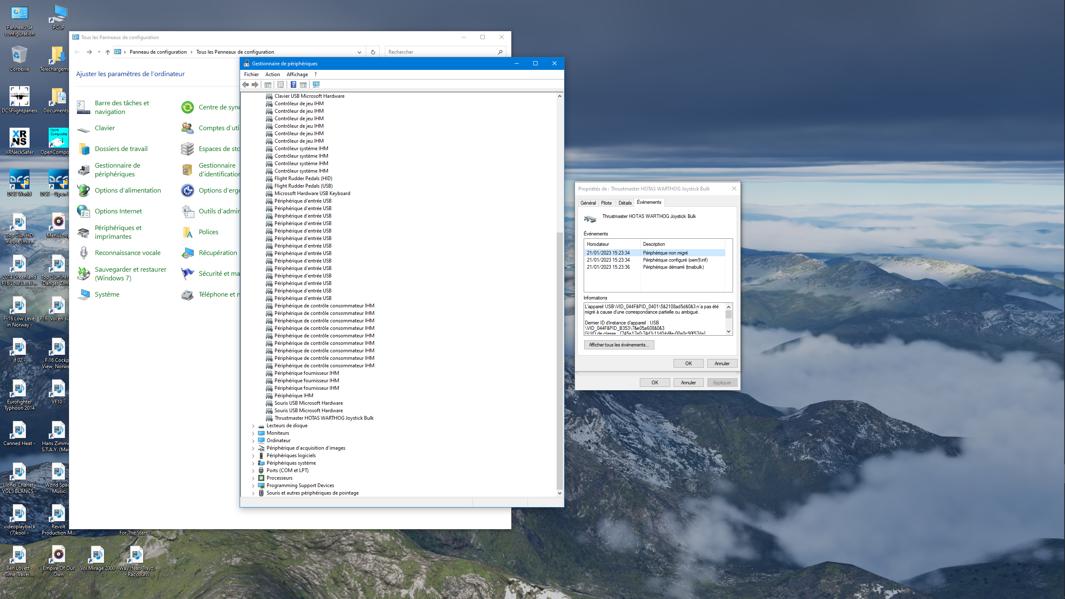Select the PC JF desktop icon
1065x599 pixels.
[x=58, y=17]
